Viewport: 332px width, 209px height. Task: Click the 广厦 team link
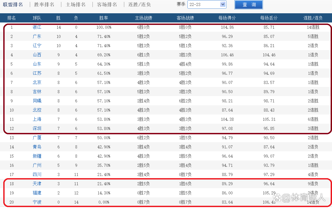coord(37,138)
